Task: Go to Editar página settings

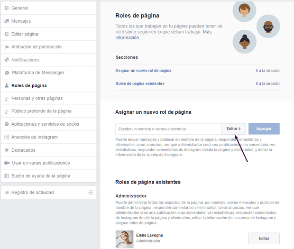Action: (48, 34)
